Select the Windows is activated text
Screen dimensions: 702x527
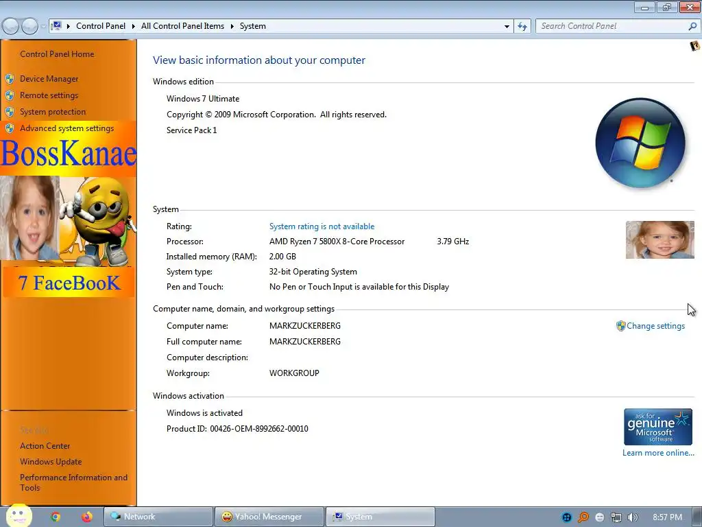tap(204, 413)
